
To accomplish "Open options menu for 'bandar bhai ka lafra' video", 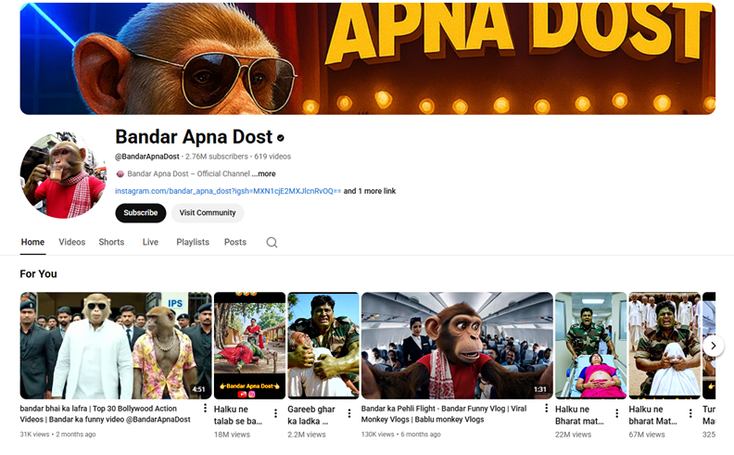I will [205, 408].
